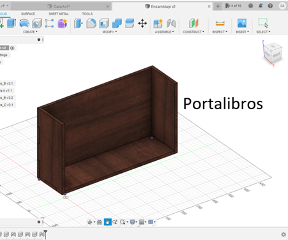This screenshot has height=240, width=288.
Task: Switch to the SOLID tab
Action: pos(4,14)
